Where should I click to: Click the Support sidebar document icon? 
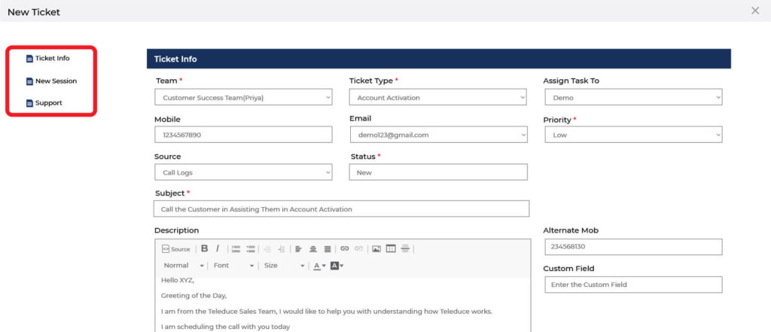(29, 104)
